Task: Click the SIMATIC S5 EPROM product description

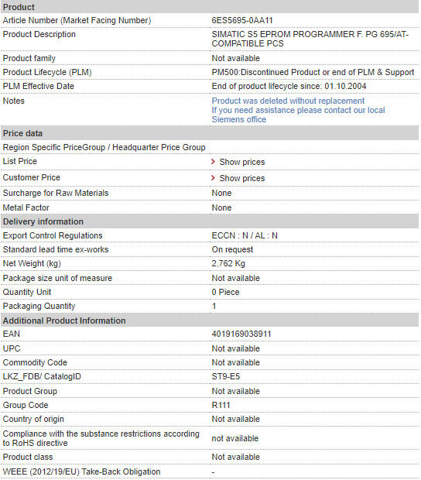Action: click(310, 39)
